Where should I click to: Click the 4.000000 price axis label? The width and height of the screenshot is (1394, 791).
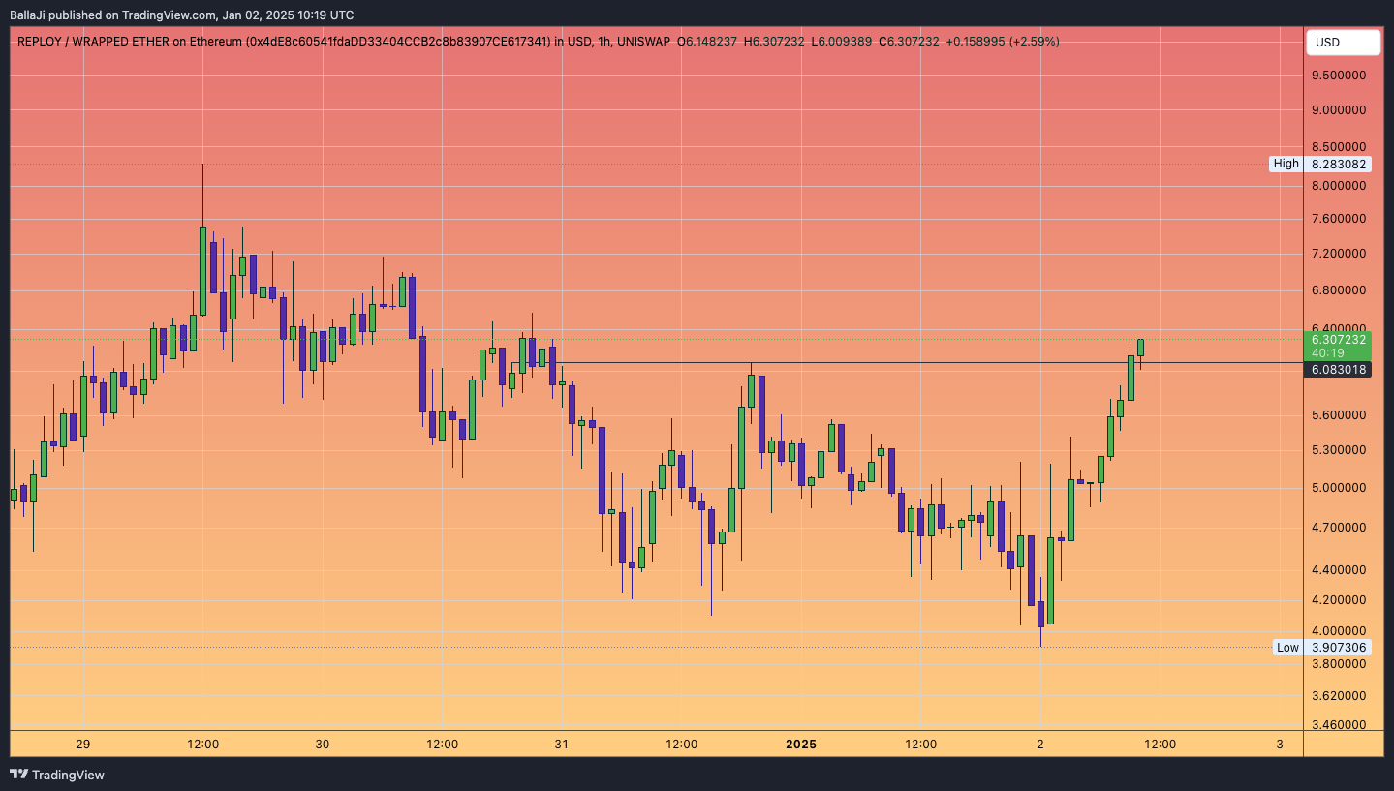(1339, 632)
